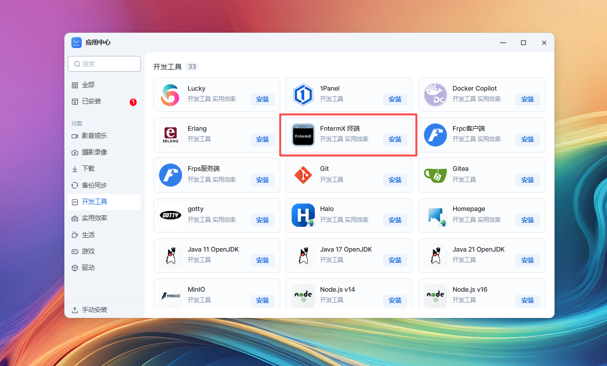The width and height of the screenshot is (607, 366).
Task: Click the 搜索 search field
Action: [104, 64]
